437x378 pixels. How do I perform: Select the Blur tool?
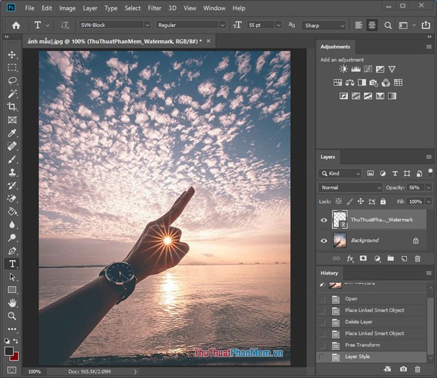click(x=12, y=225)
